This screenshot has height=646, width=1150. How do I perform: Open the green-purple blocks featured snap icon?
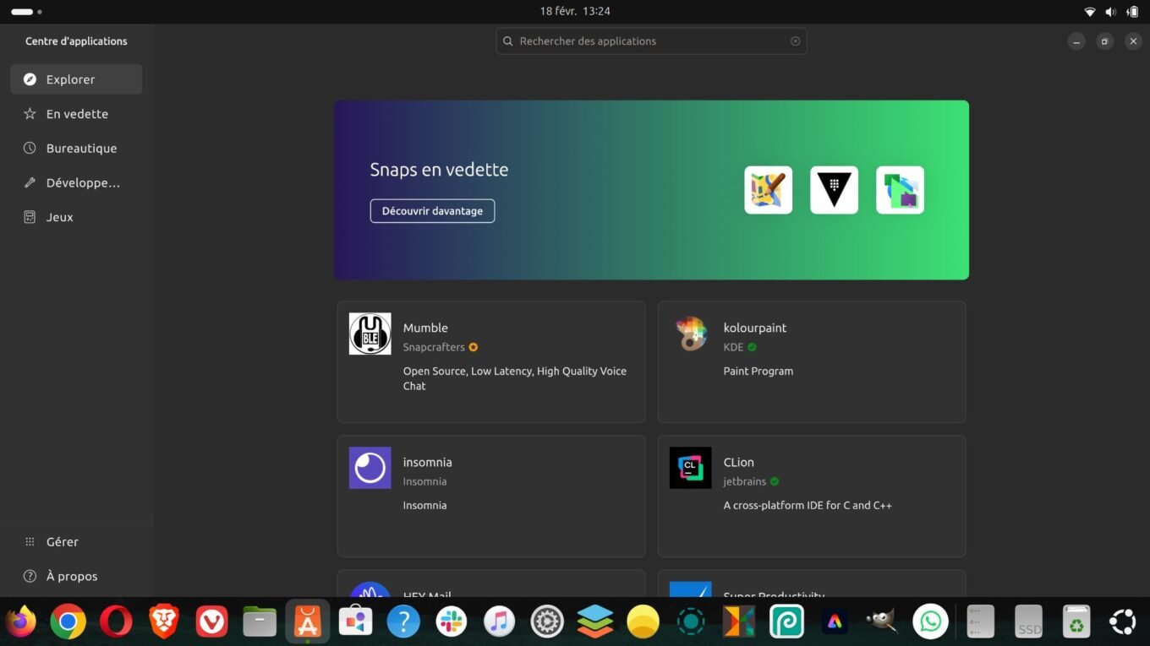tap(900, 190)
